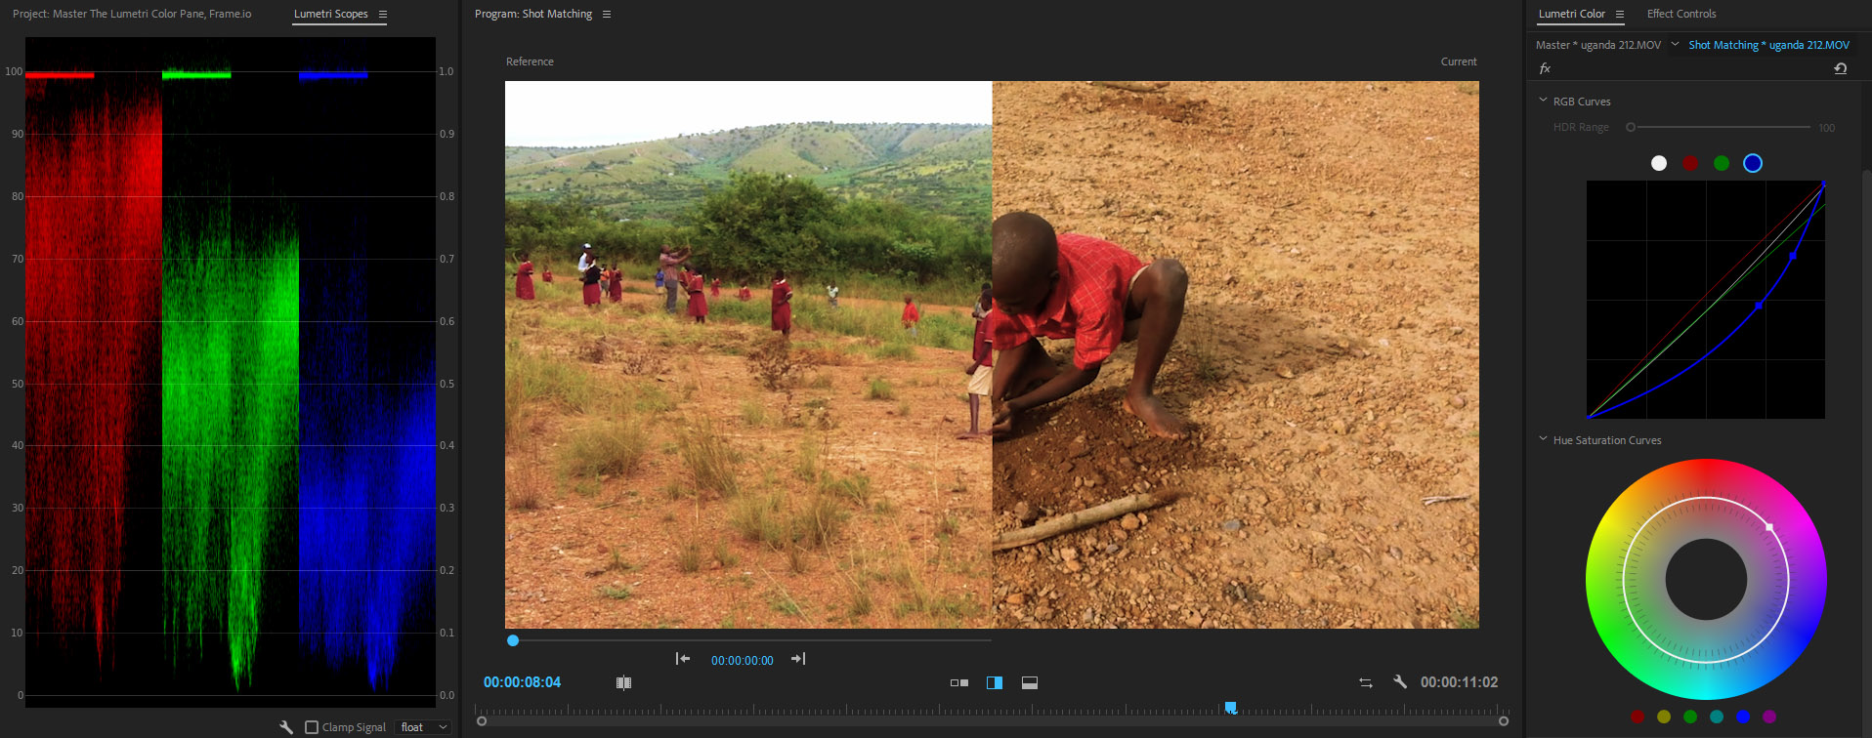The width and height of the screenshot is (1872, 738).
Task: Click the HDR Range value 100
Action: 1826,128
